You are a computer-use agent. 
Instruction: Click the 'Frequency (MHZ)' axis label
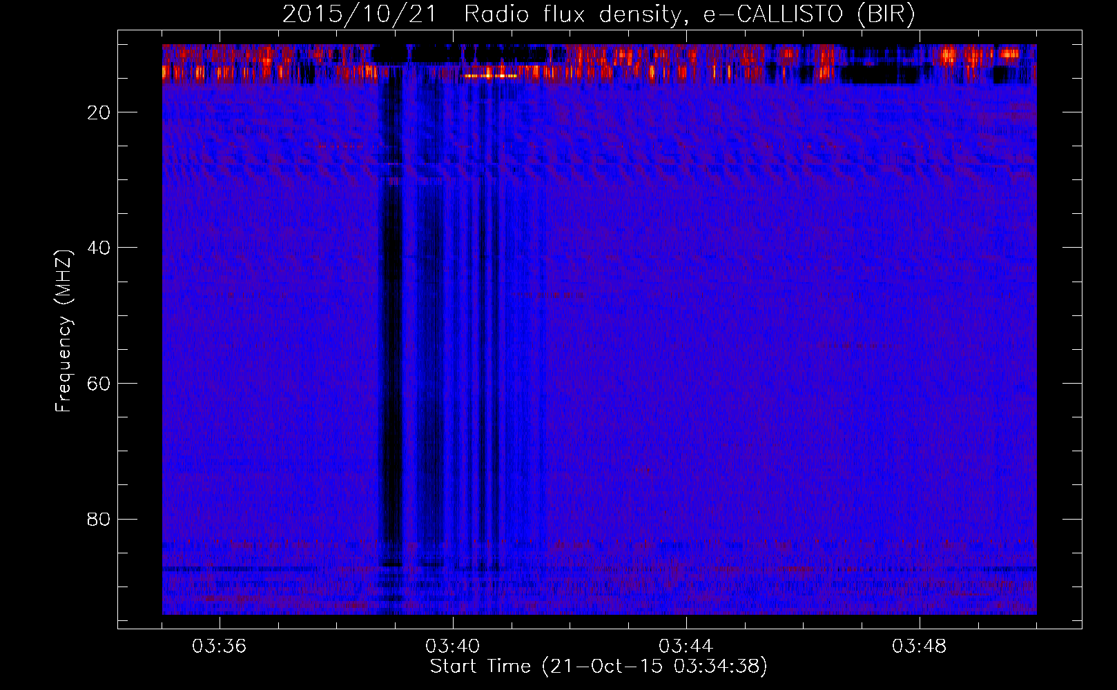point(64,331)
